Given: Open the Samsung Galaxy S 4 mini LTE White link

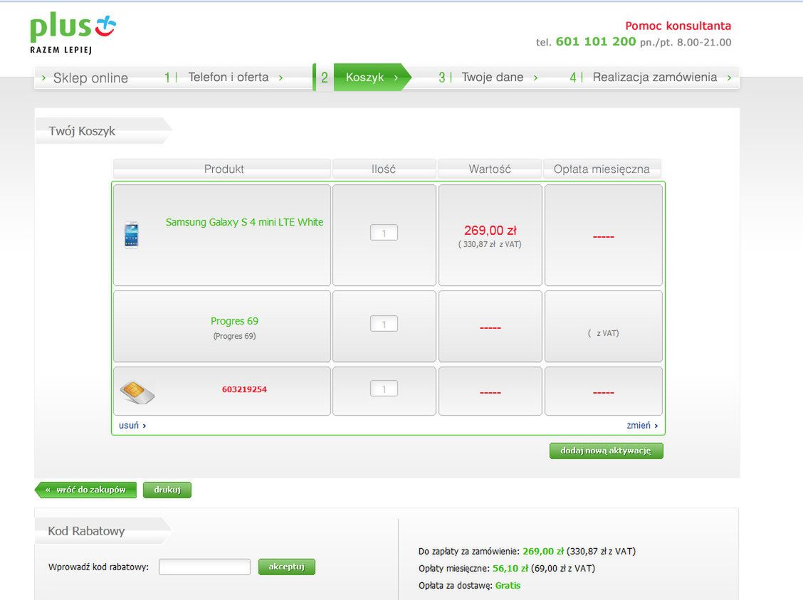Looking at the screenshot, I should click(x=244, y=222).
